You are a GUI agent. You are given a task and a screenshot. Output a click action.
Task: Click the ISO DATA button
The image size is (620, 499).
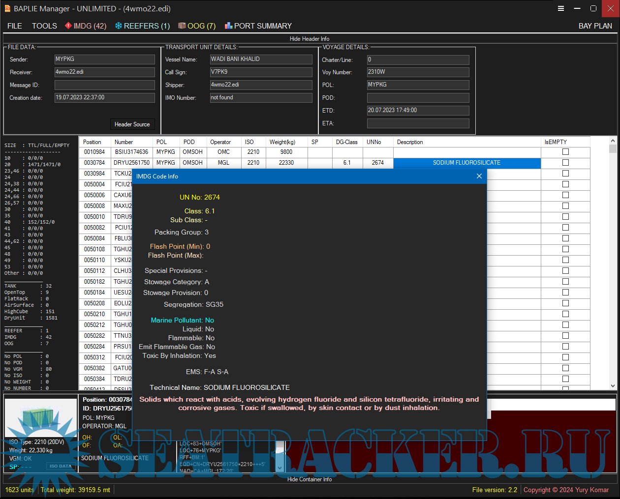[61, 466]
